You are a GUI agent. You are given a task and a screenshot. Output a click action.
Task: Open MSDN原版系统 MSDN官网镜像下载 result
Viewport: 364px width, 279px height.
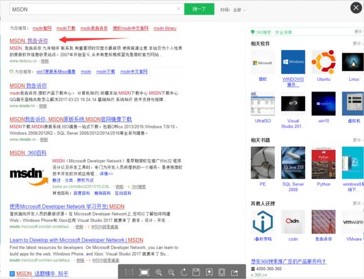[70, 120]
